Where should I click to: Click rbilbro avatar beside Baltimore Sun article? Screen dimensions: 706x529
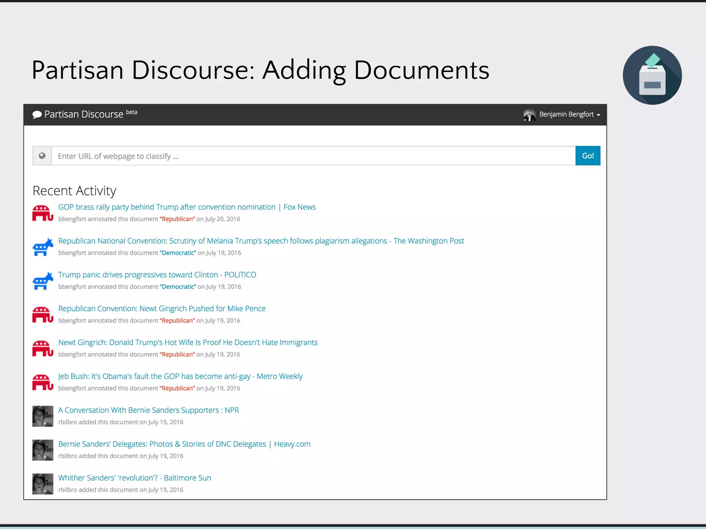point(43,484)
